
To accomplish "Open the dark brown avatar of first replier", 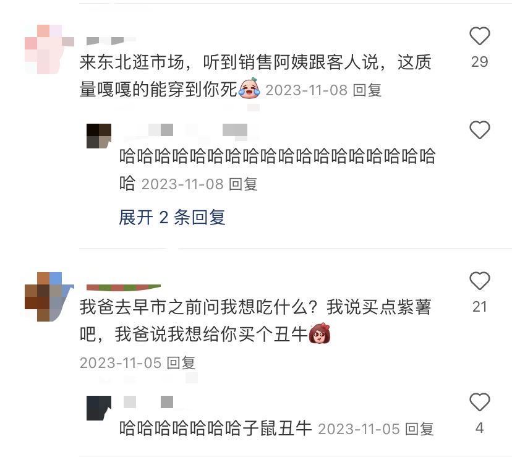I will coord(99,136).
